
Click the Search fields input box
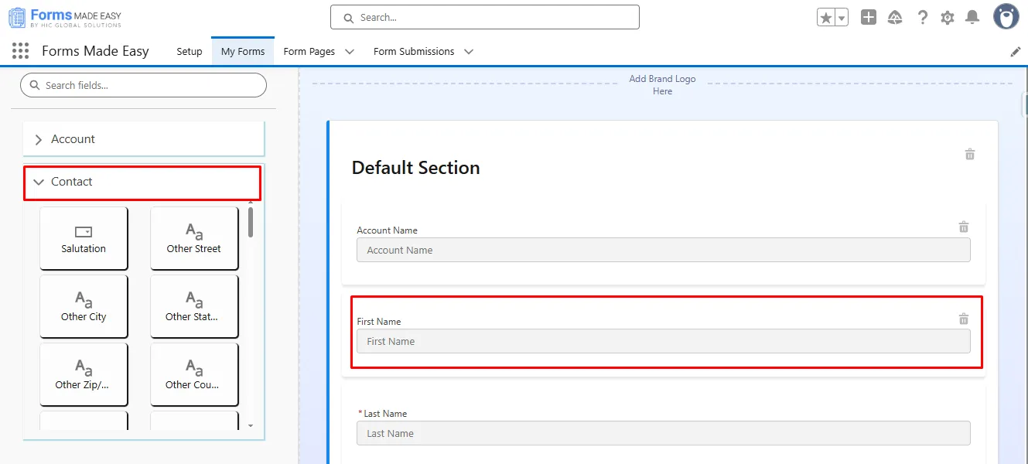(x=143, y=85)
